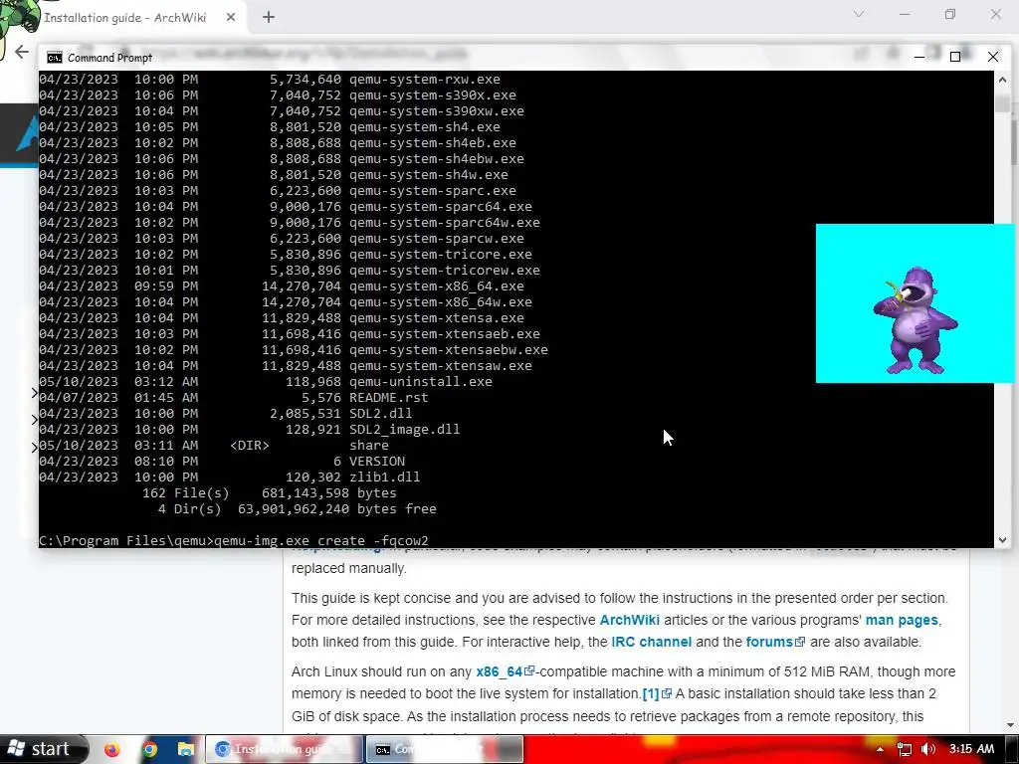Click the Command Prompt scrollbar thumb
The image size is (1019, 764).
pyautogui.click(x=1002, y=103)
